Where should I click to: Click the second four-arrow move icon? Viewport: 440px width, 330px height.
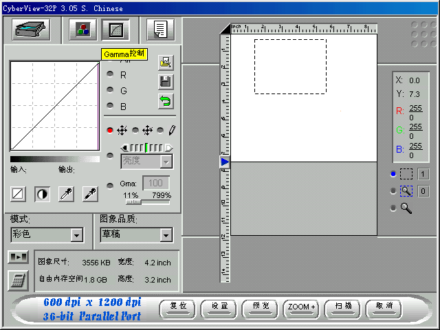[147, 130]
